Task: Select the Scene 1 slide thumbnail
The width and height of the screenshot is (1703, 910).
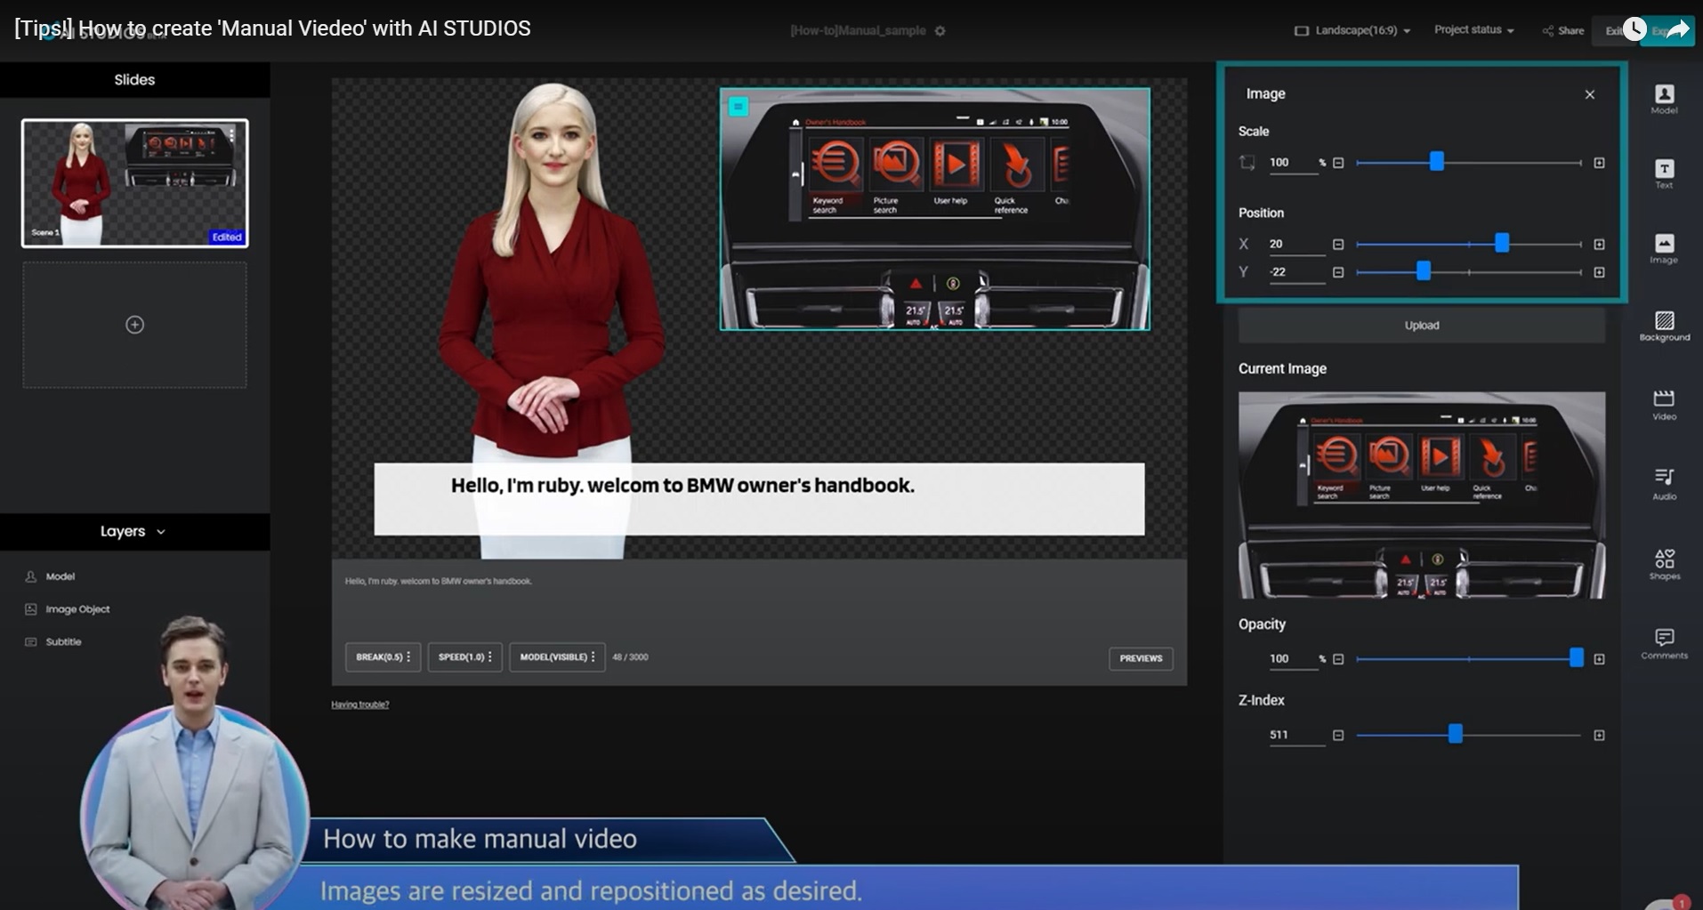Action: 134,182
